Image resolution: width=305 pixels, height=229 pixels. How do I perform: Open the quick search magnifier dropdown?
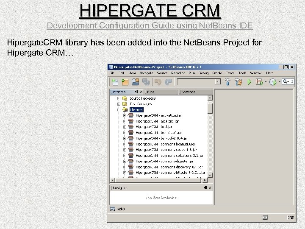pyautogui.click(x=286, y=81)
